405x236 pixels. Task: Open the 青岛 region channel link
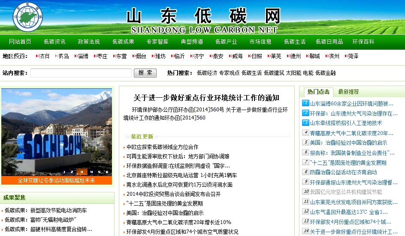click(63, 56)
